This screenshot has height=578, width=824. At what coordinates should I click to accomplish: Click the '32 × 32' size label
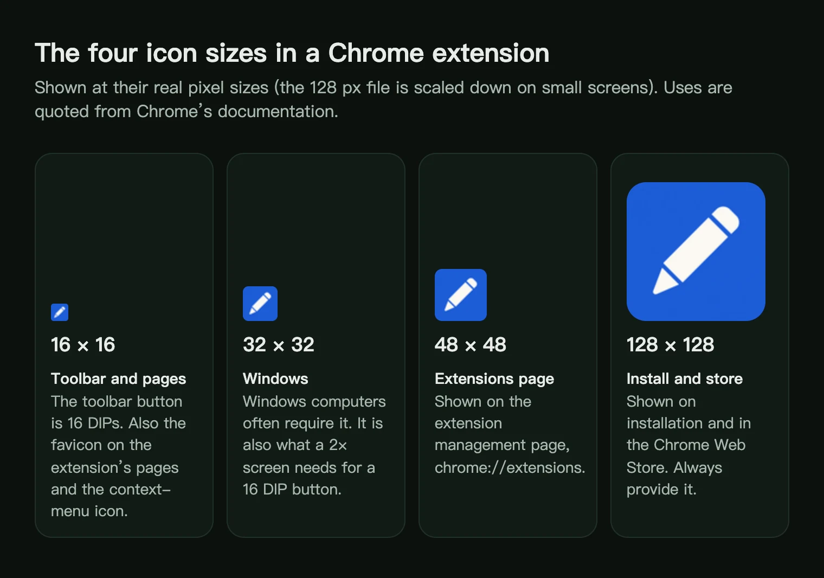coord(279,344)
